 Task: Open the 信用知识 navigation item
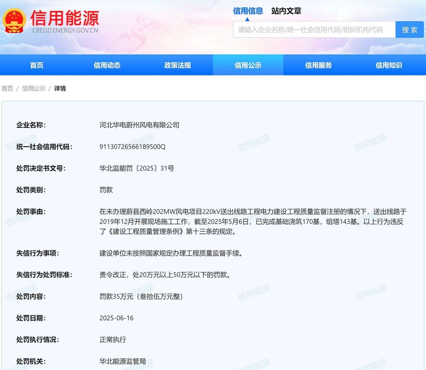pos(389,65)
